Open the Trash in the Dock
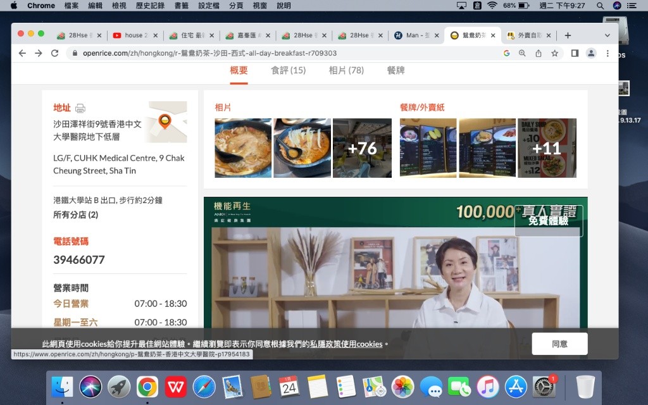Viewport: 648px width, 405px height. coord(585,387)
